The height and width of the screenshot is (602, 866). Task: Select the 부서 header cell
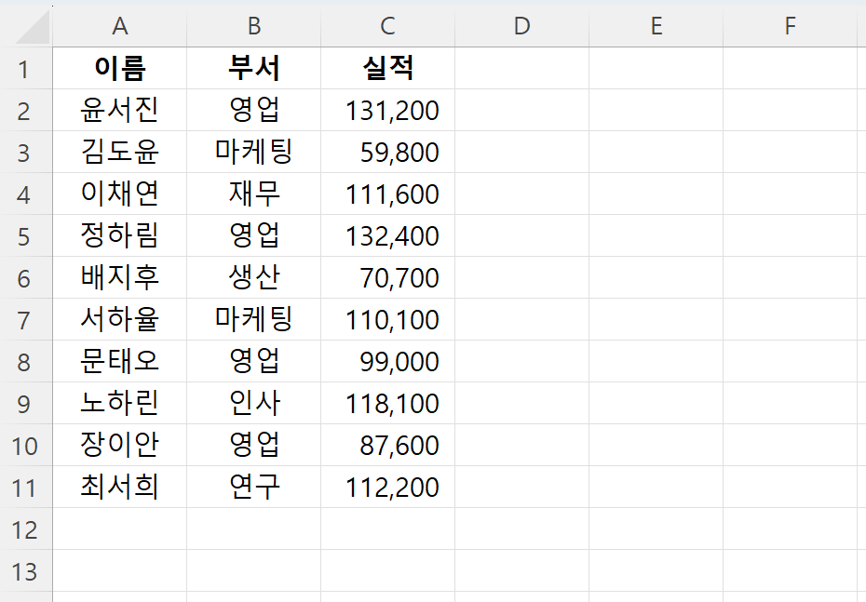coord(253,68)
